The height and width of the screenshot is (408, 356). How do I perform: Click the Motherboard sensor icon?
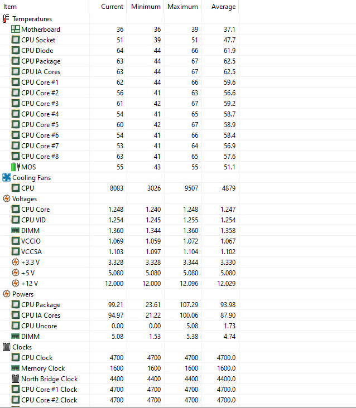(x=16, y=29)
